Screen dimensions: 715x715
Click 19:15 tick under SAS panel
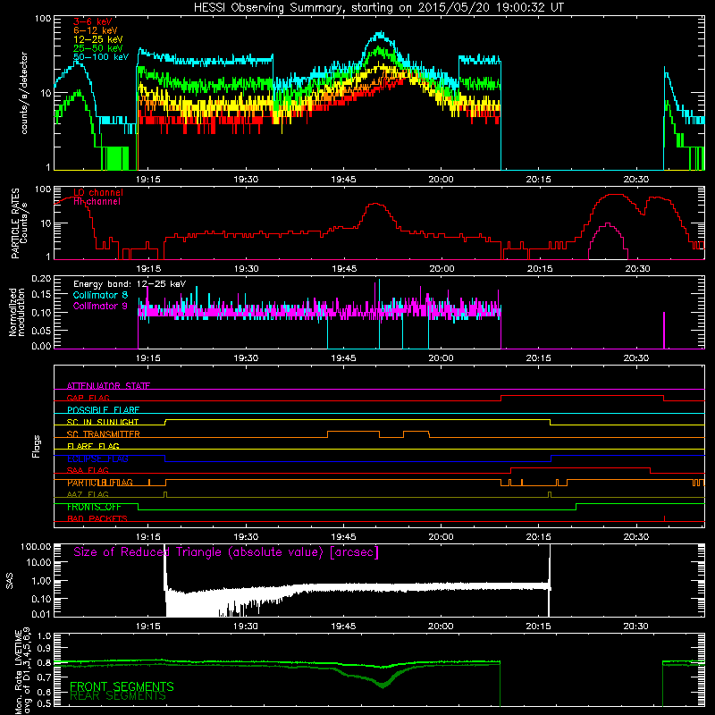(148, 627)
